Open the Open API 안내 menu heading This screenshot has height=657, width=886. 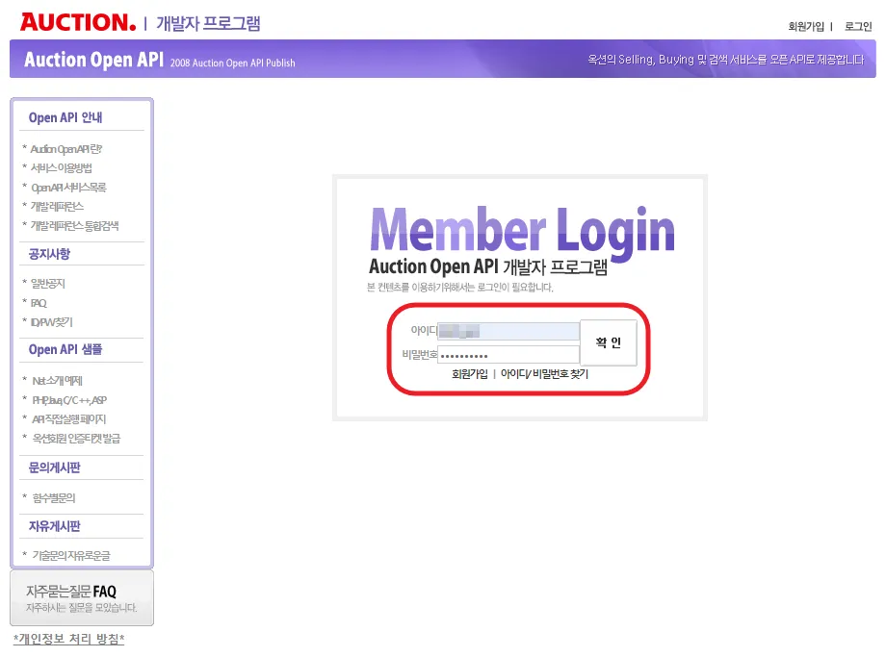[x=65, y=117]
